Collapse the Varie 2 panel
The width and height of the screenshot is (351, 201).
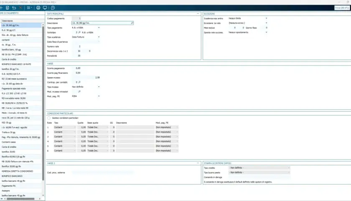tap(198, 163)
